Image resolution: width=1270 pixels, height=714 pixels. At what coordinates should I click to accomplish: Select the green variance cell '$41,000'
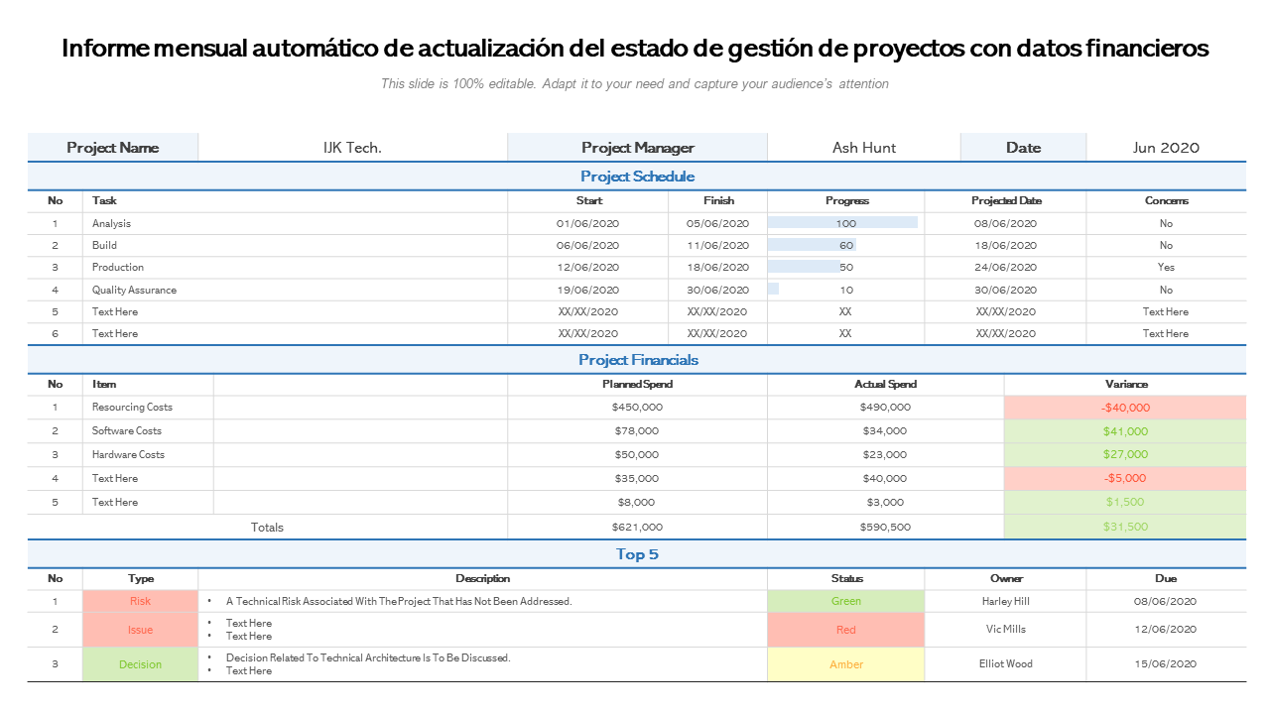(1125, 431)
